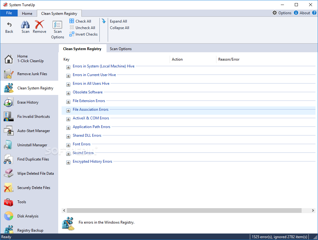
Task: Switch to the Scan Options panel tab
Action: pos(121,49)
